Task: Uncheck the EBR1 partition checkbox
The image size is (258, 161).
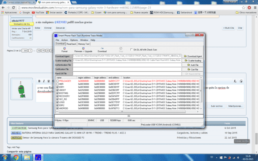Action: click(58, 87)
